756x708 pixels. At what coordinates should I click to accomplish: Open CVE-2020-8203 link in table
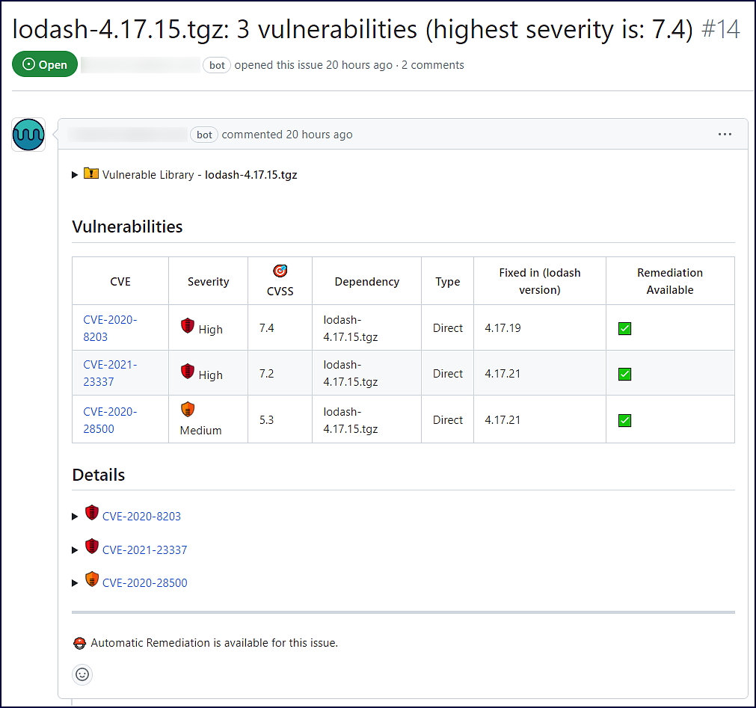coord(110,328)
